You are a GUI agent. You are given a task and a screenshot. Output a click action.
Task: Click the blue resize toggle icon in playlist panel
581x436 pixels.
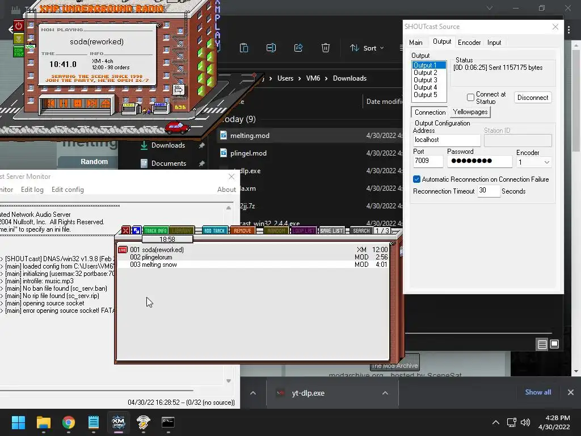[x=136, y=230]
